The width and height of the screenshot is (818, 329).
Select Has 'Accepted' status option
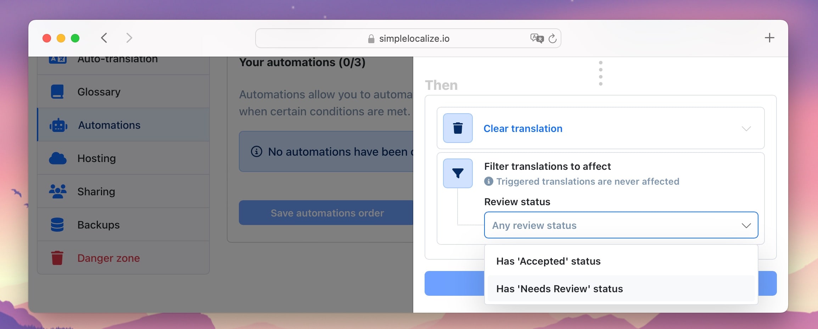(x=621, y=261)
